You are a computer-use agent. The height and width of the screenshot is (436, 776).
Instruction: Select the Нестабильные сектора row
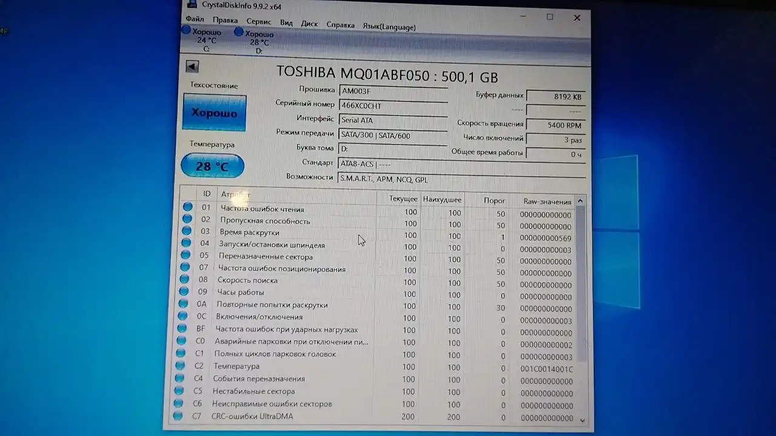point(373,392)
